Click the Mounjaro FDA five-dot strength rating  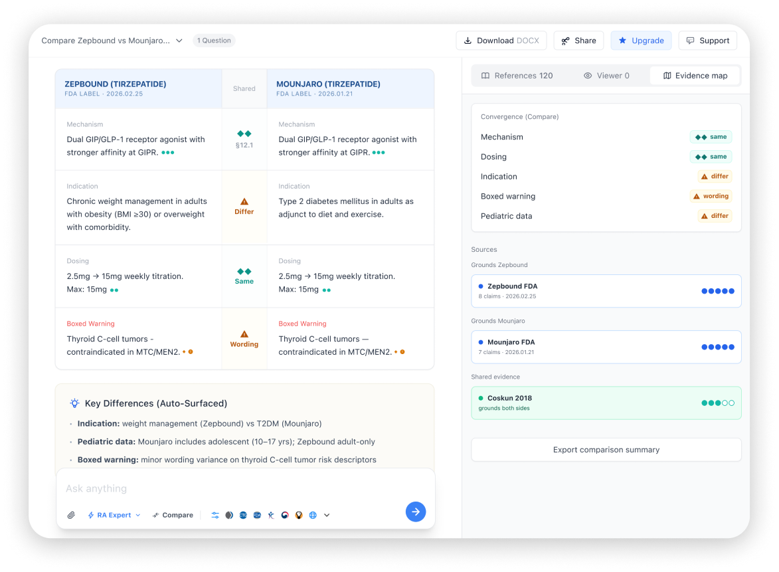[717, 347]
